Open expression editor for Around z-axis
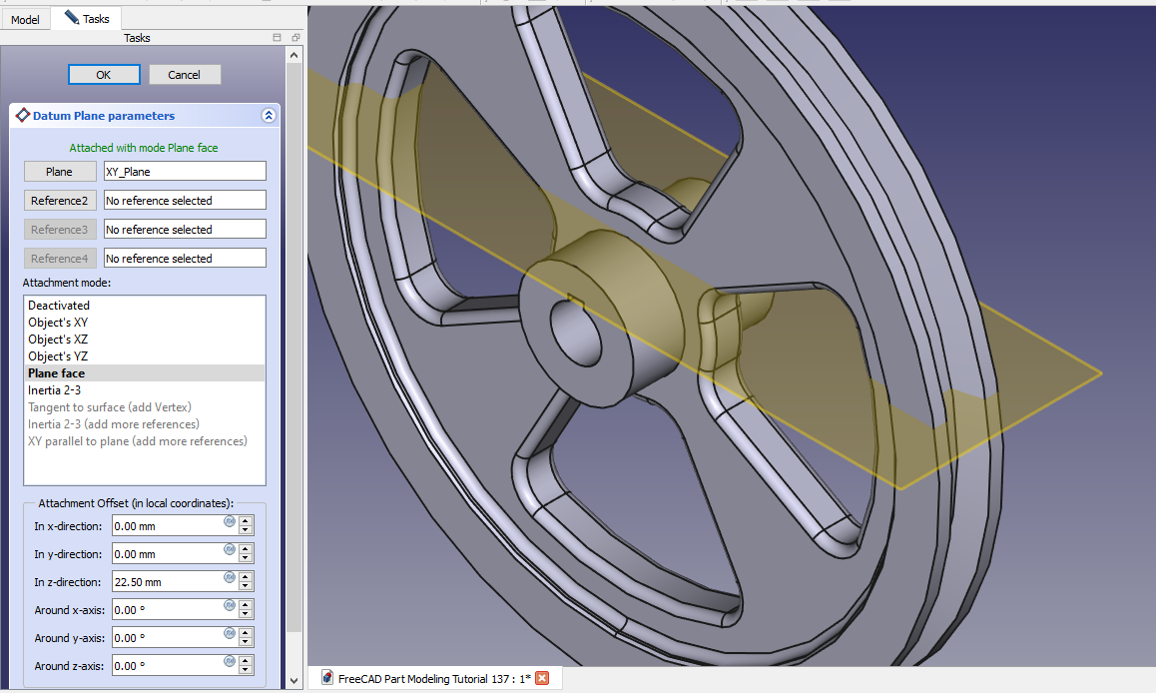Image resolution: width=1156 pixels, height=693 pixels. pyautogui.click(x=229, y=661)
